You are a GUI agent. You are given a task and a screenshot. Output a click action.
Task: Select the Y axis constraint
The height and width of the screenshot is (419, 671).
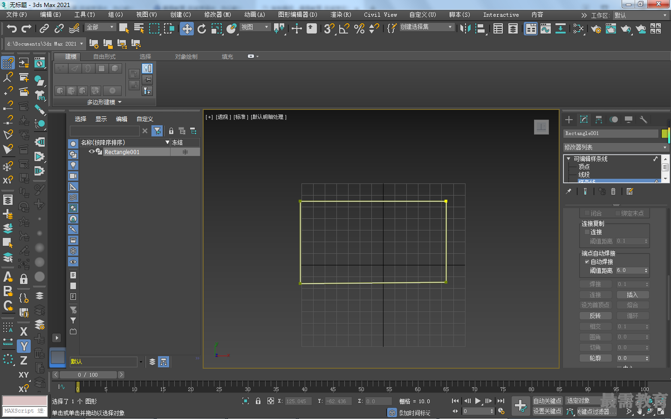(24, 346)
